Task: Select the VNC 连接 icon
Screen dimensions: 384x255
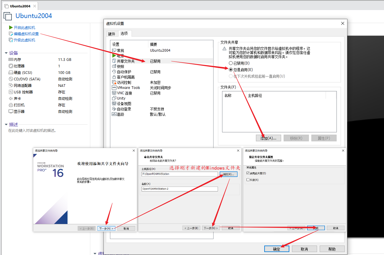Action: click(x=114, y=93)
